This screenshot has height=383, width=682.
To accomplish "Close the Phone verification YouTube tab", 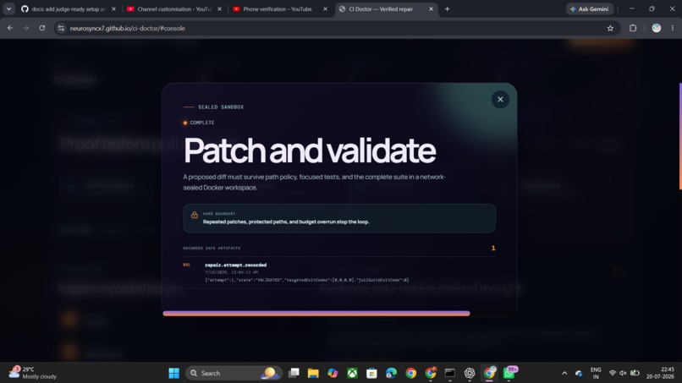I will 325,8.
